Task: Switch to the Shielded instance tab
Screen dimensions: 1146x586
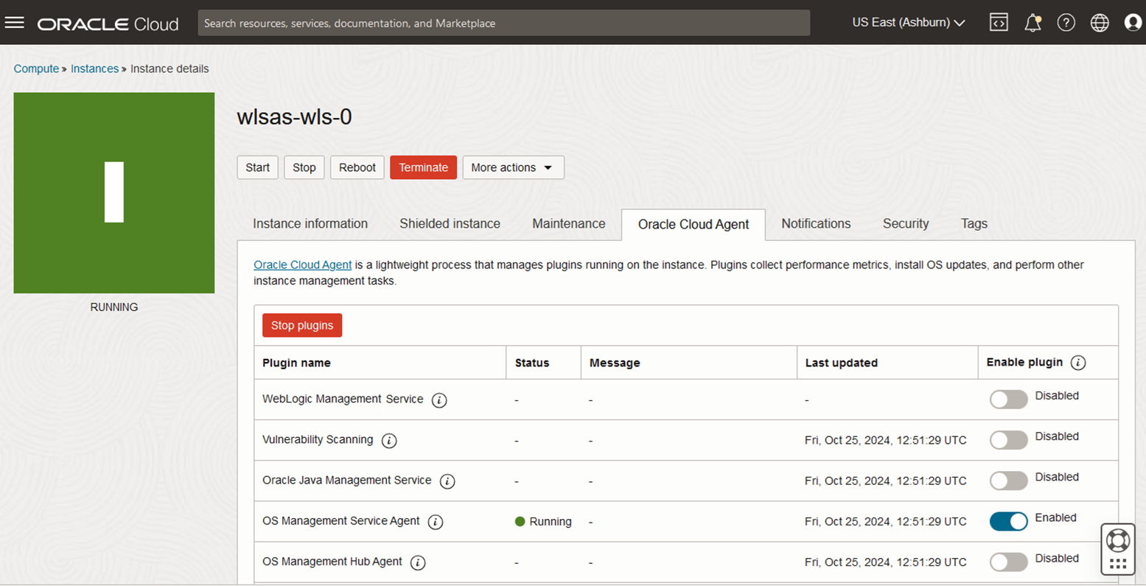Action: pos(450,224)
